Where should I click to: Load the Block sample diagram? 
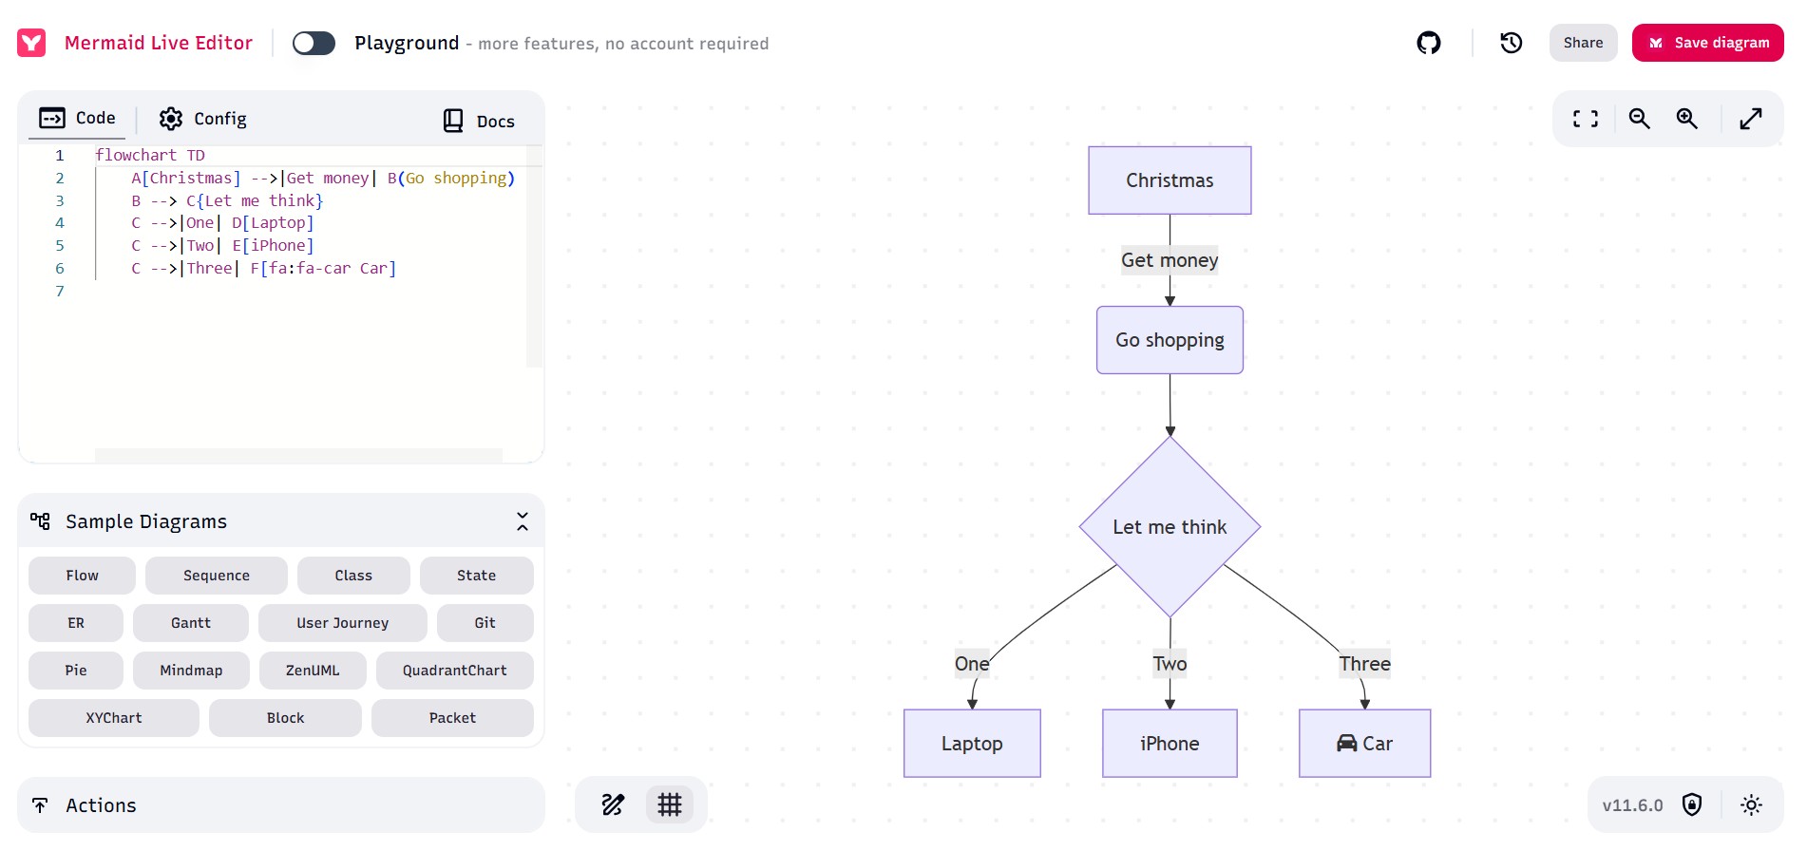[285, 718]
